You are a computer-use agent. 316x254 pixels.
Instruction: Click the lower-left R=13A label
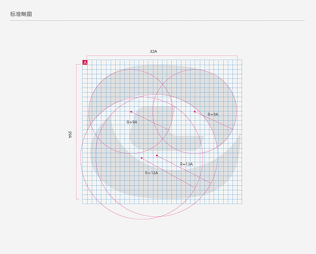click(151, 173)
